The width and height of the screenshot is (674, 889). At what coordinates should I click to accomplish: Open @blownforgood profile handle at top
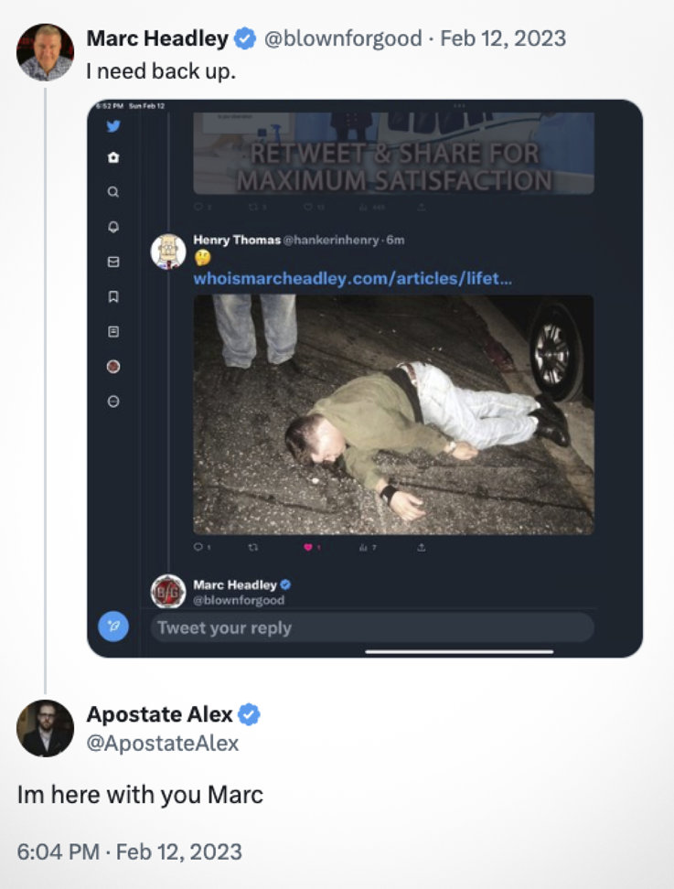[343, 38]
